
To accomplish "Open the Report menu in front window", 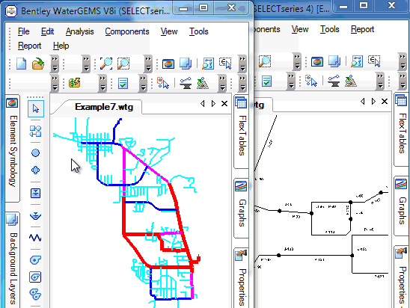I will (x=29, y=46).
